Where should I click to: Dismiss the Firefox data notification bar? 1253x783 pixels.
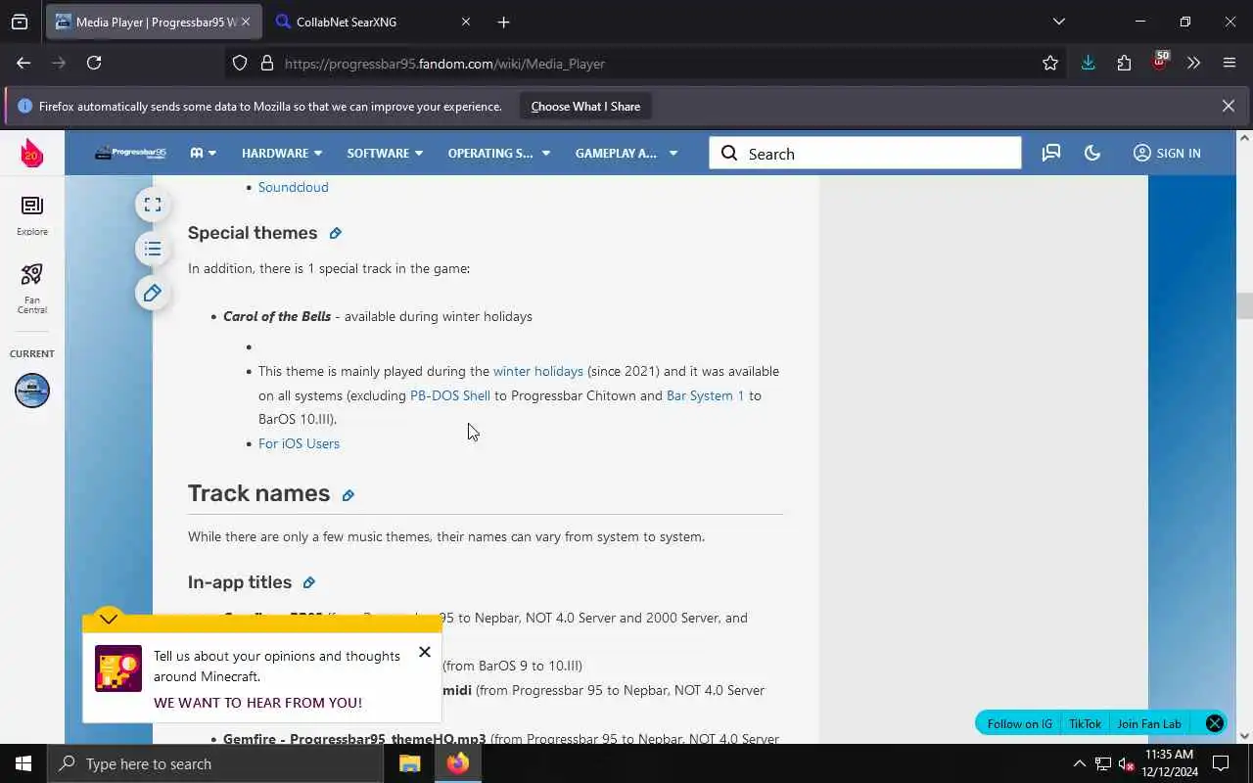click(x=1229, y=106)
